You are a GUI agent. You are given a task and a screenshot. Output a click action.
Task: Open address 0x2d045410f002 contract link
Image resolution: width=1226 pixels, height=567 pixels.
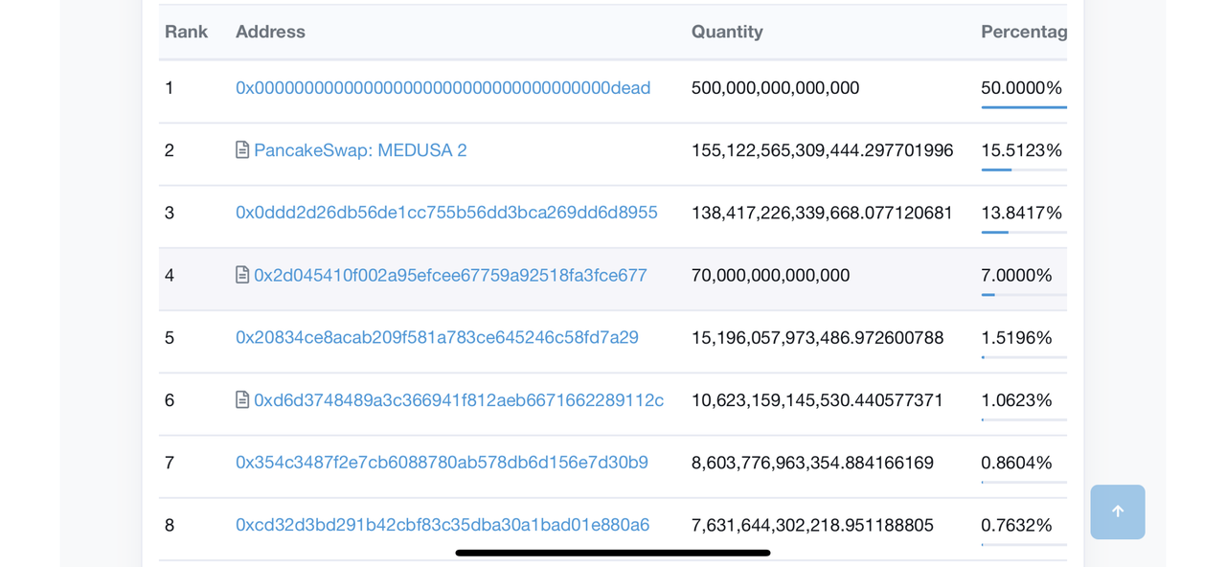point(450,276)
